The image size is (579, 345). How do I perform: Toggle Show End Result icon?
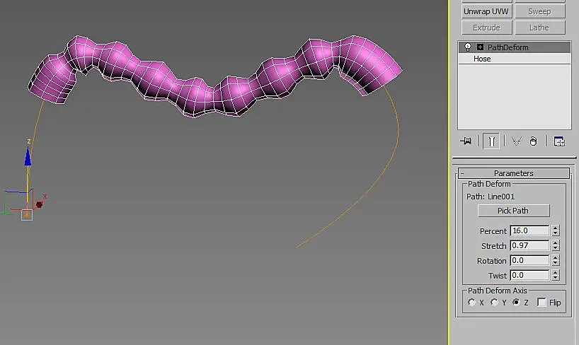[x=491, y=141]
